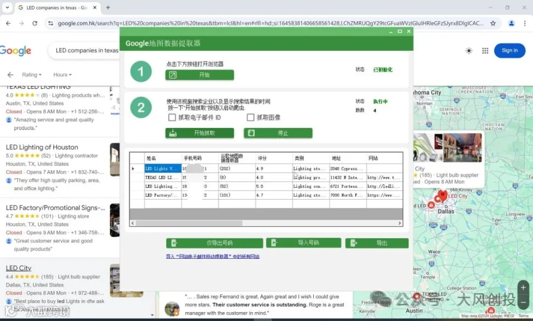Open Chrome profile avatar icon

click(511, 23)
